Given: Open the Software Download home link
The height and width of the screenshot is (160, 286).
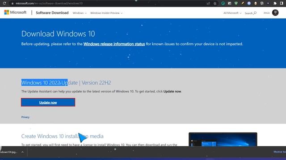Looking at the screenshot, I should point(52,13).
